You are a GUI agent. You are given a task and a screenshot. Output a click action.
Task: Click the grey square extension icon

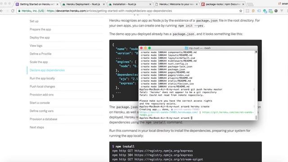pyautogui.click(x=247, y=11)
